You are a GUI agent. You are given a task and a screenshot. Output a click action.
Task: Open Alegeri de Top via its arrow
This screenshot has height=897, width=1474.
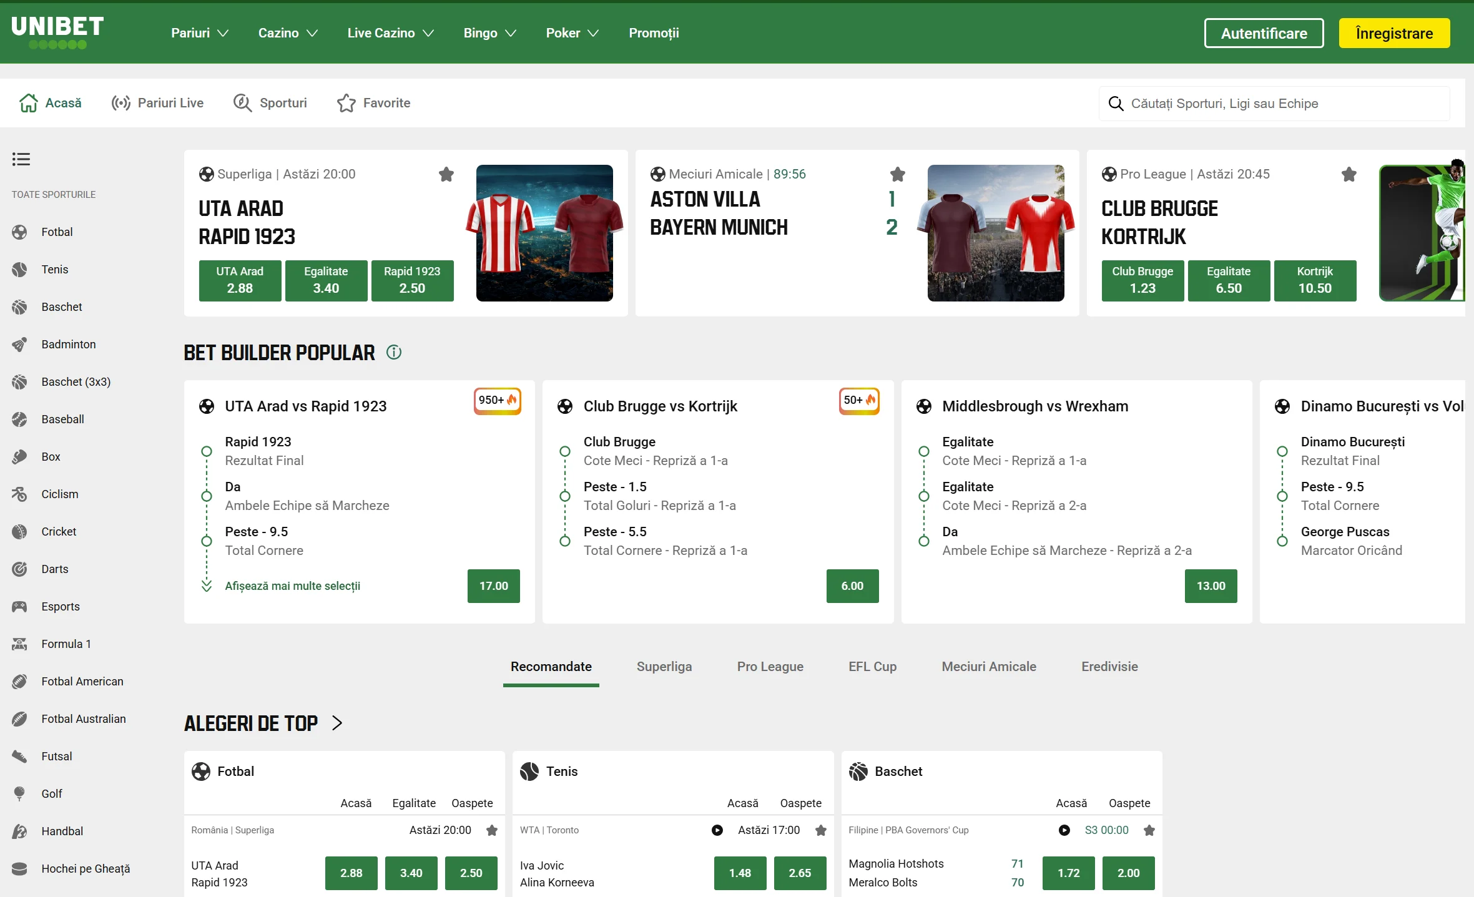click(x=337, y=723)
